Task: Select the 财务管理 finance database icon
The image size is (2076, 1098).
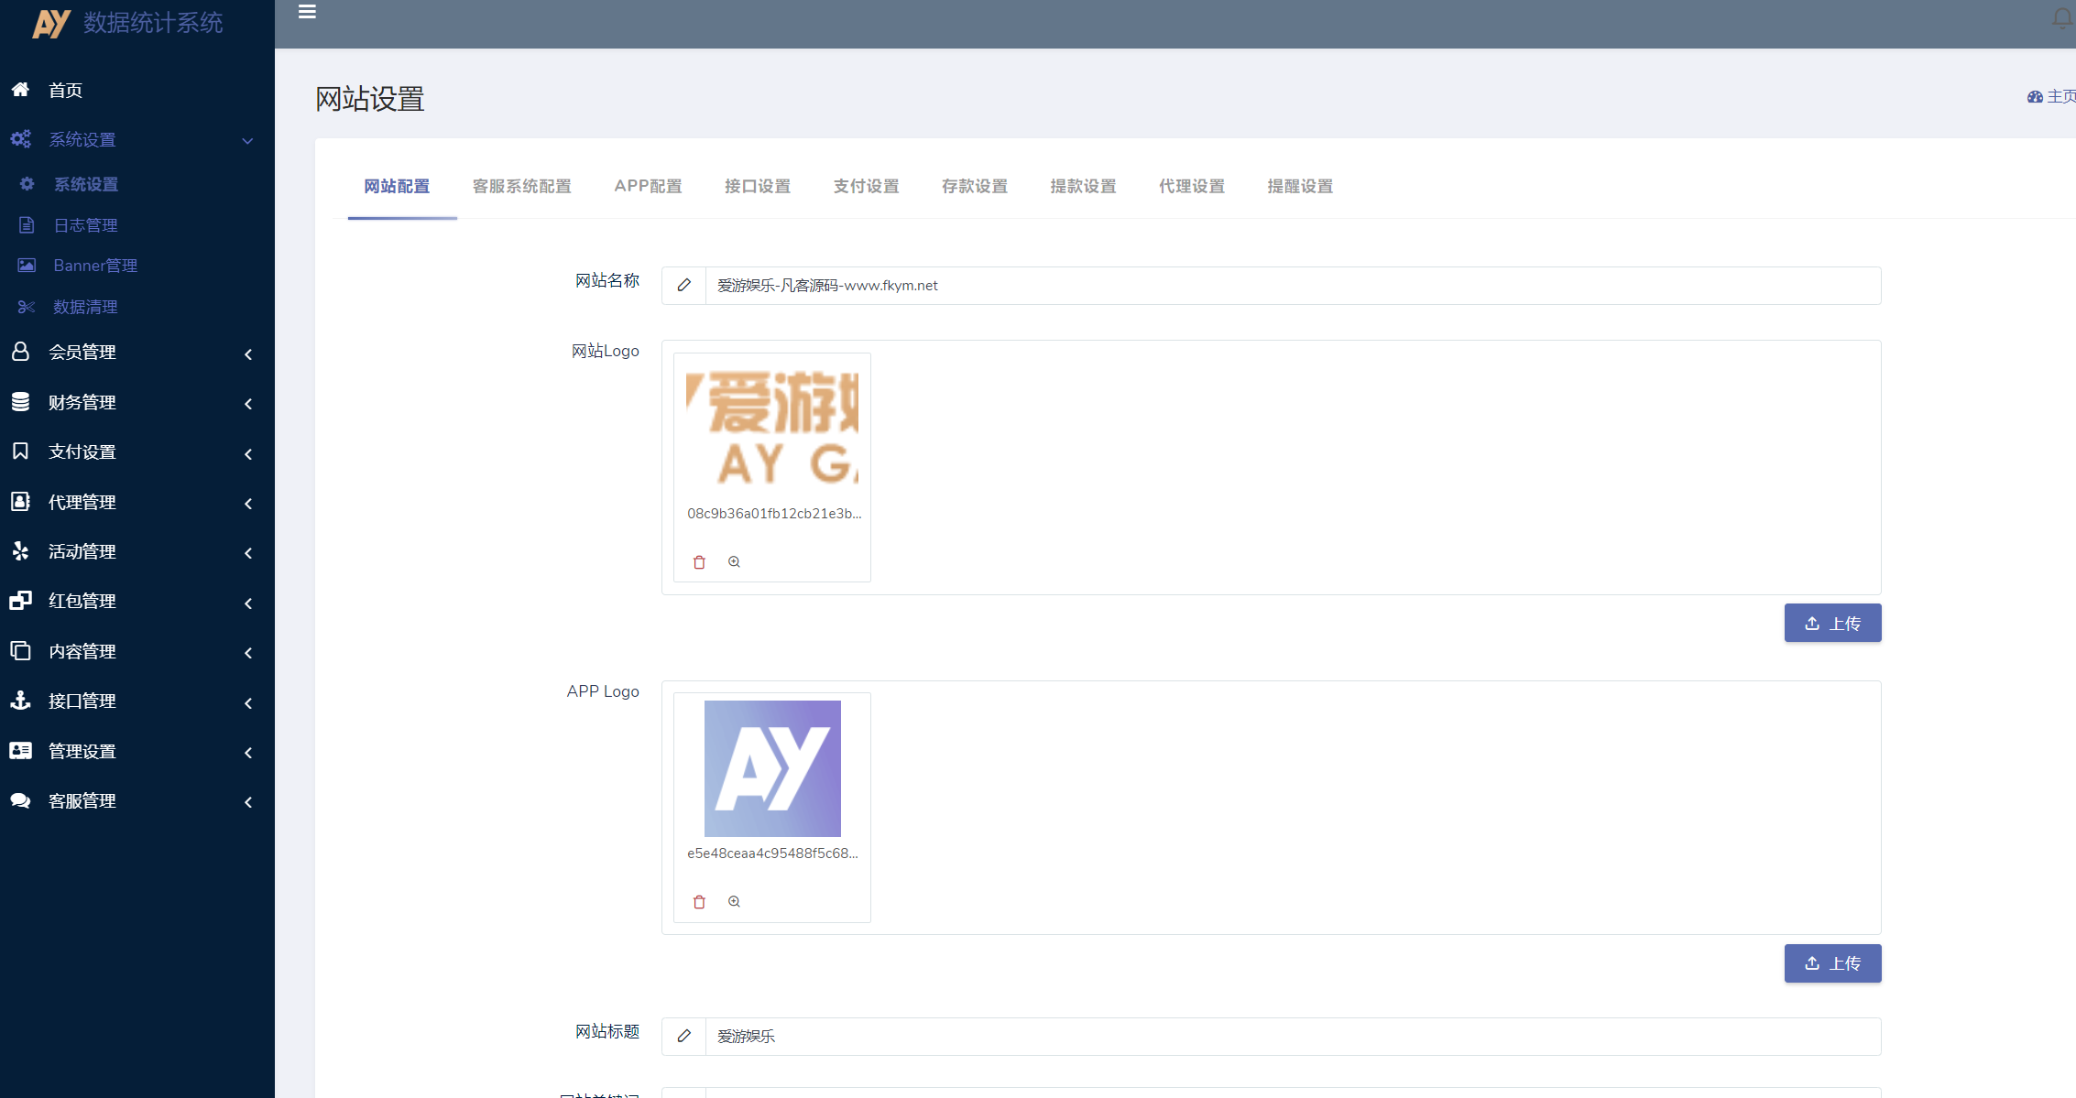Action: pos(20,401)
